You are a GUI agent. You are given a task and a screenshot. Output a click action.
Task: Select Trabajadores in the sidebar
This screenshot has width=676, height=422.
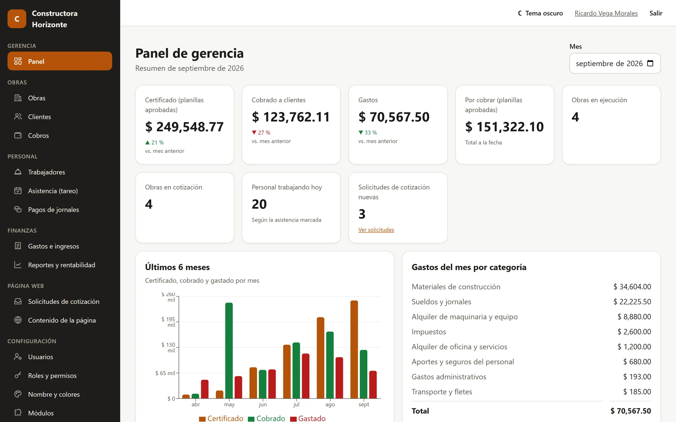tap(60, 172)
